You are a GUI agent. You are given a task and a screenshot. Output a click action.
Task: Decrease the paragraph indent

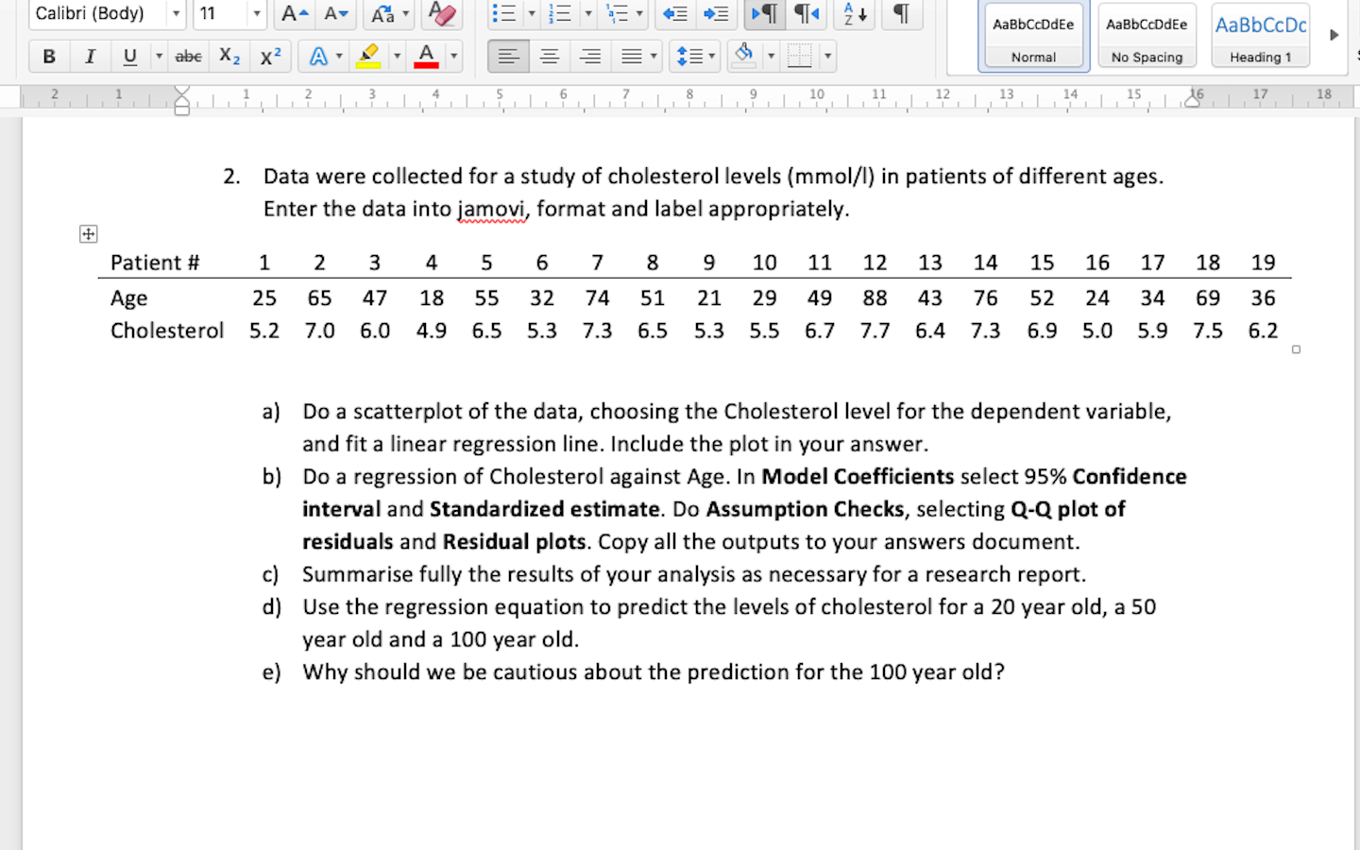[674, 13]
